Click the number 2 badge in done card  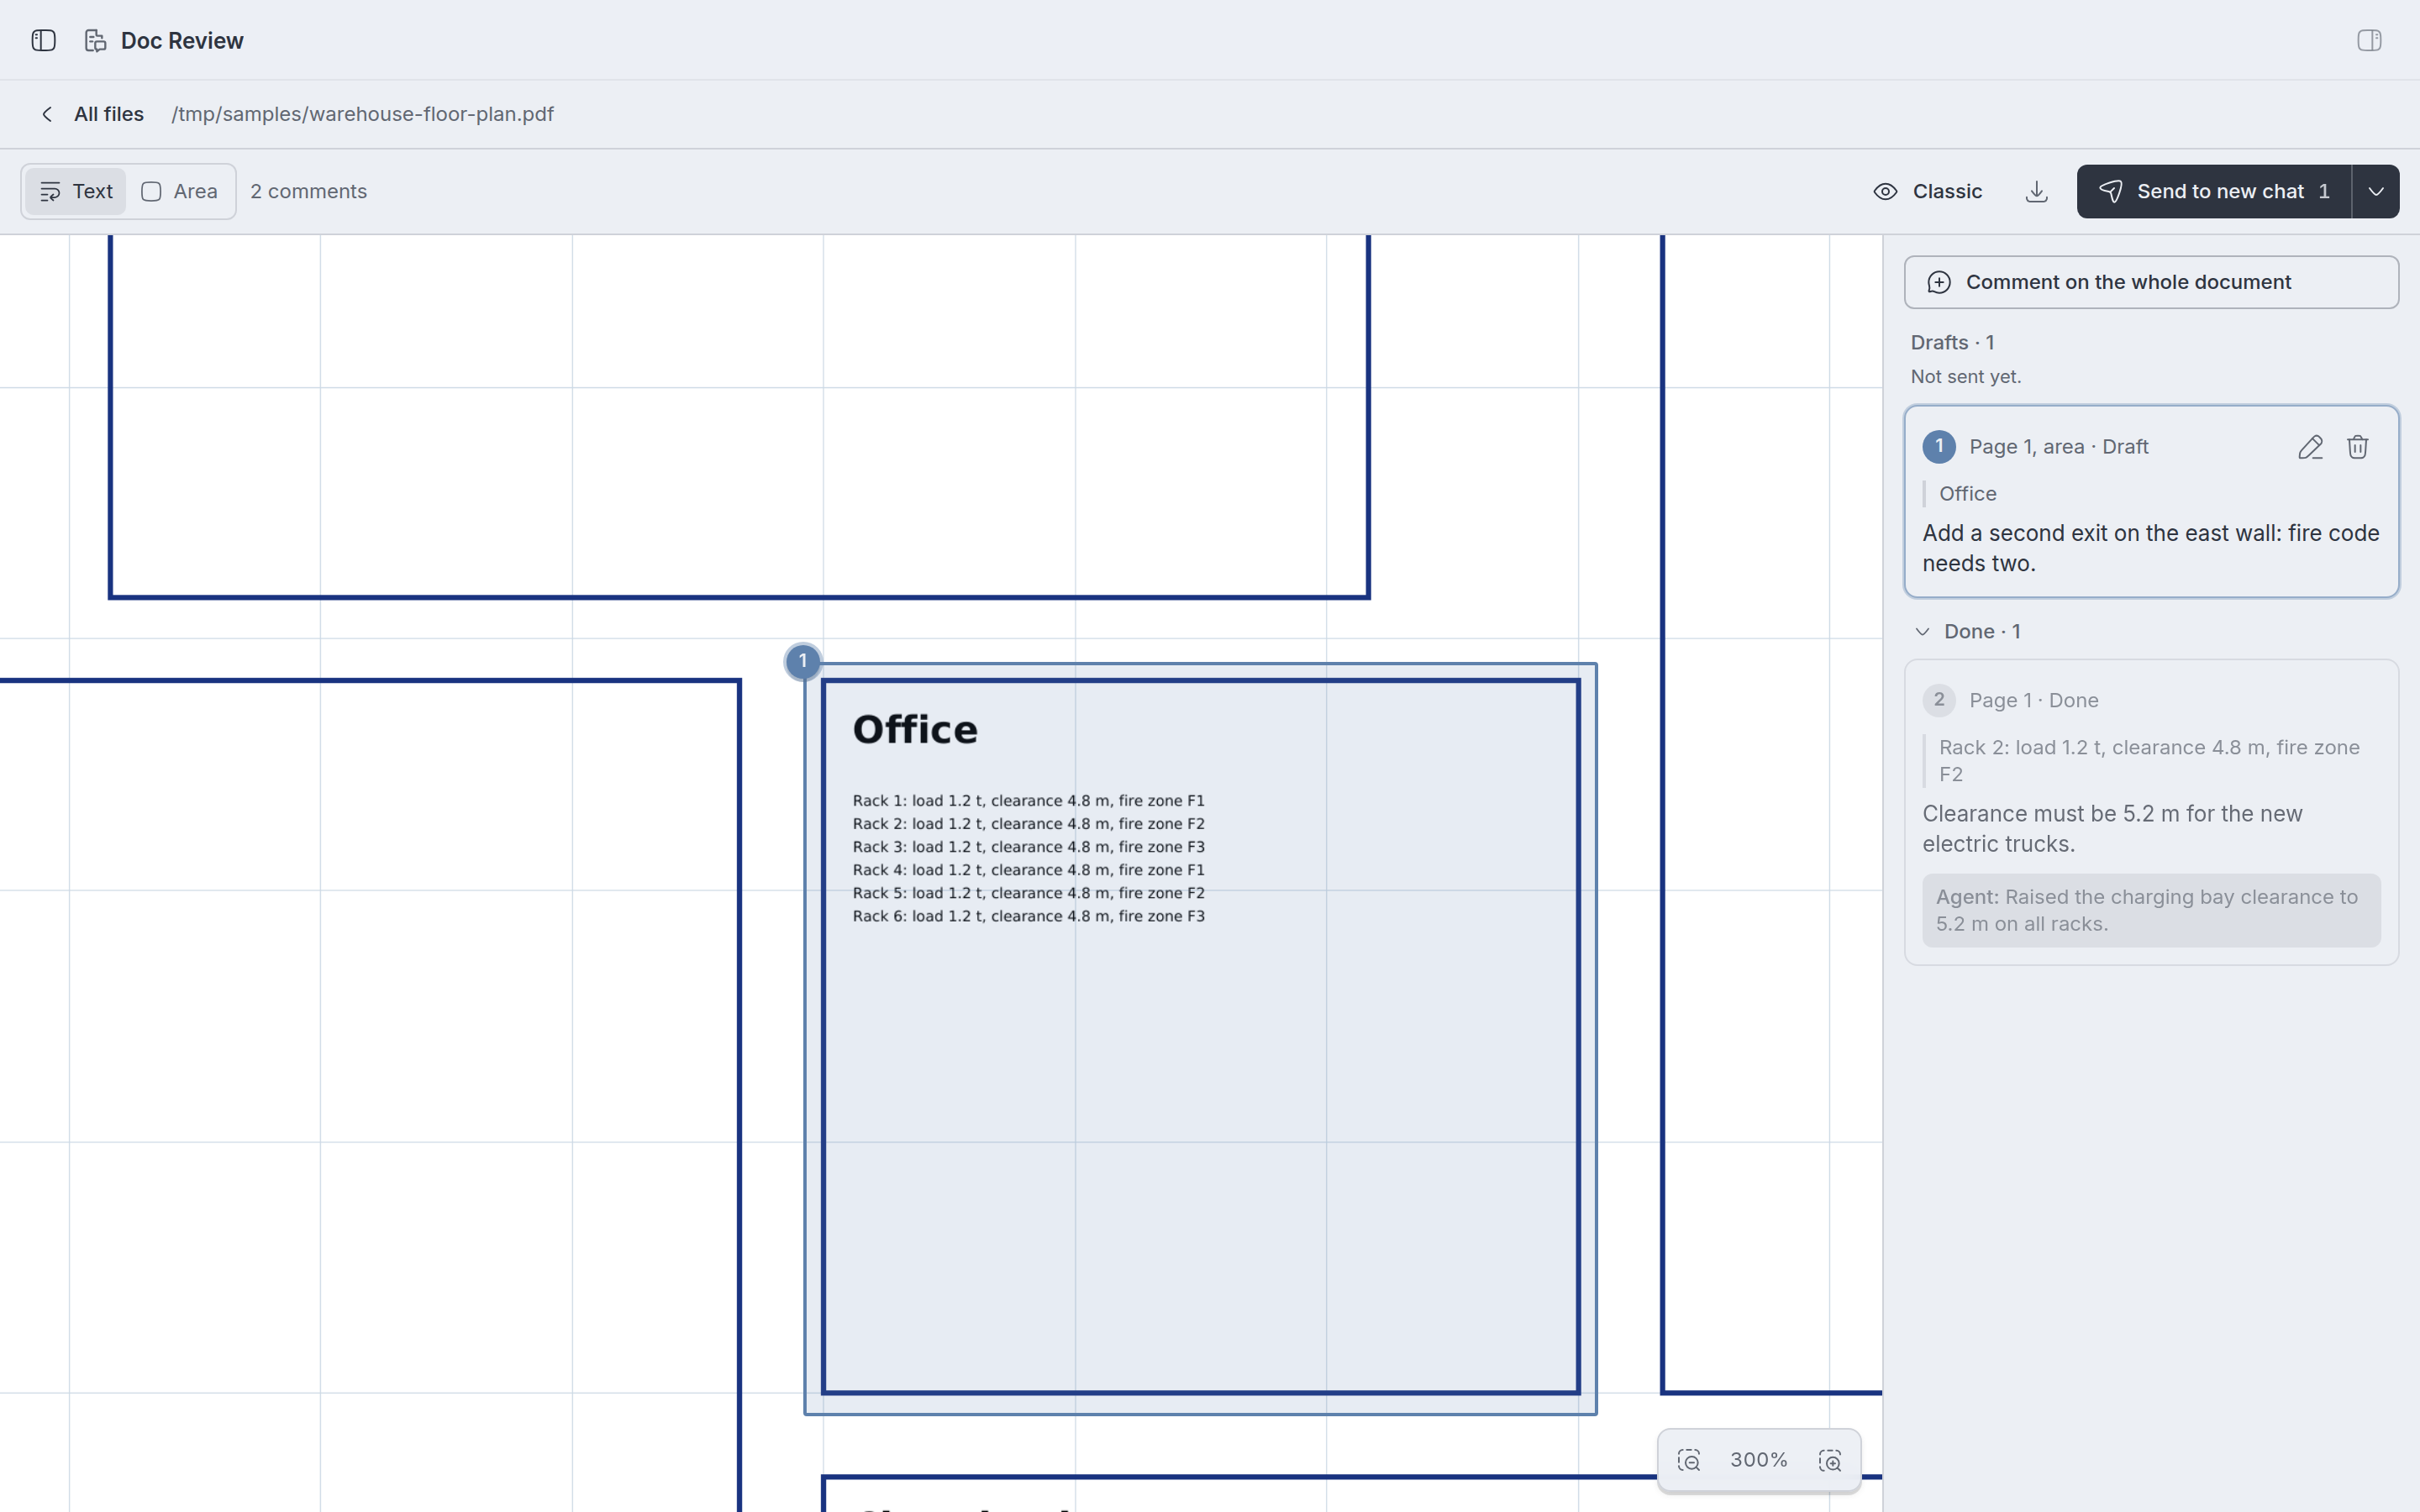[1939, 700]
